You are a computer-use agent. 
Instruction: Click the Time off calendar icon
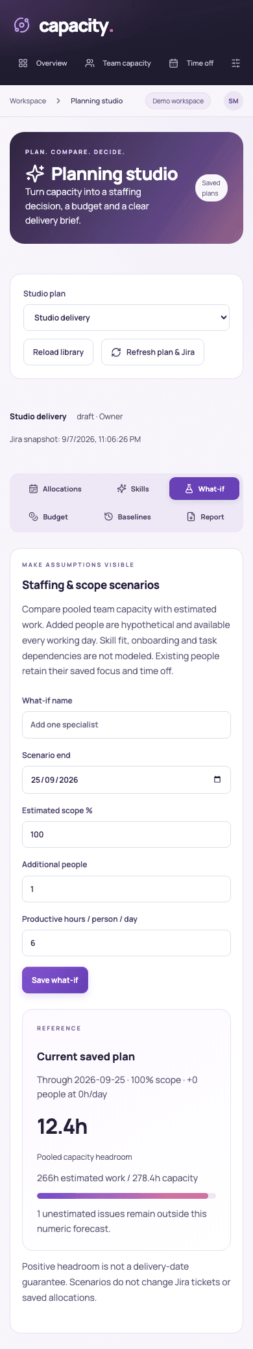pos(173,63)
